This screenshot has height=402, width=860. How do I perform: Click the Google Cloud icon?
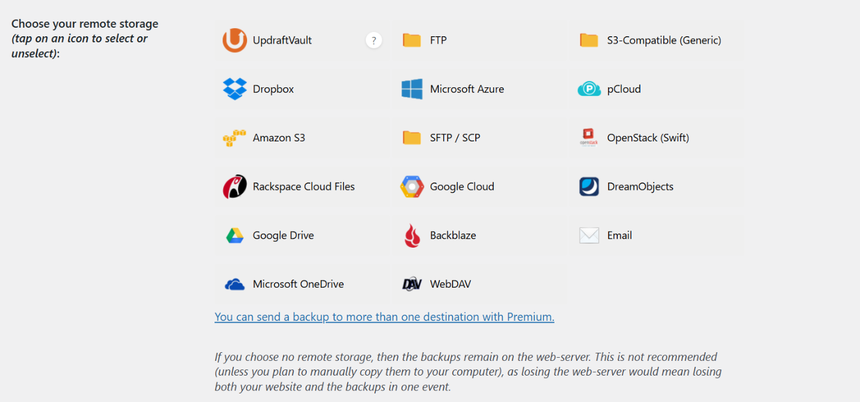(411, 186)
